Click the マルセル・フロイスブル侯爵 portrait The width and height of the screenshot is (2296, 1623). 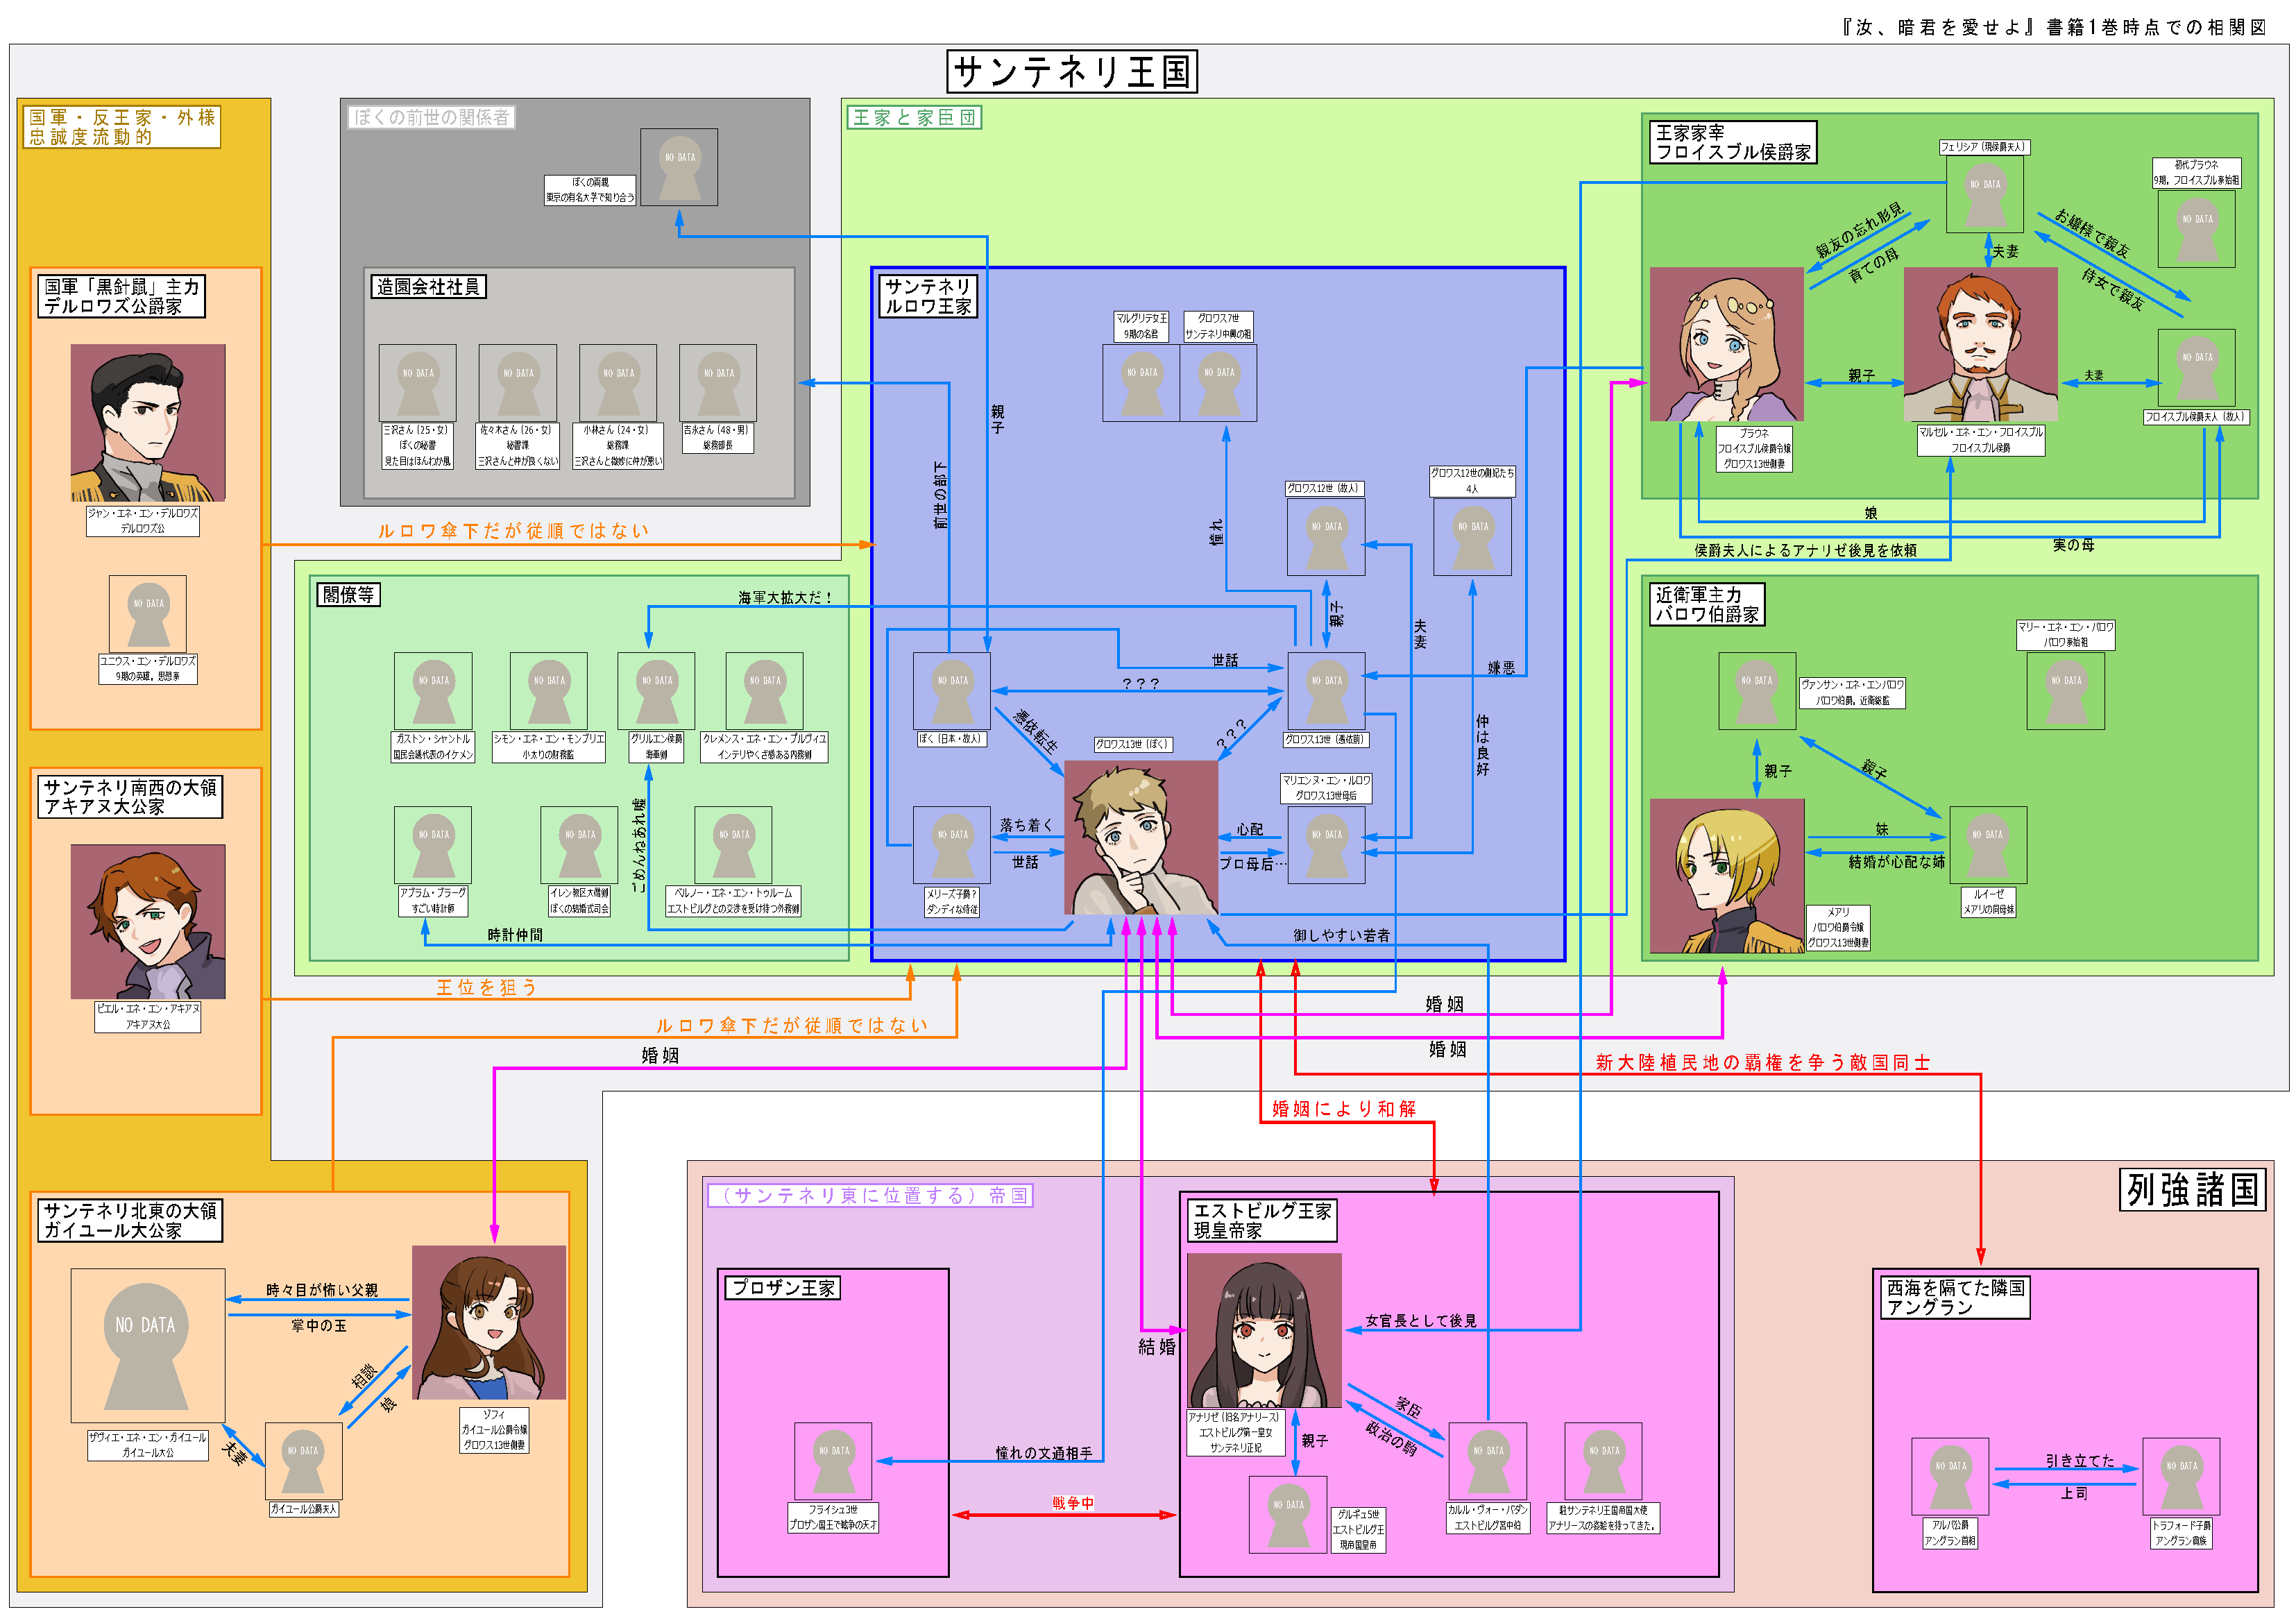pyautogui.click(x=1980, y=344)
